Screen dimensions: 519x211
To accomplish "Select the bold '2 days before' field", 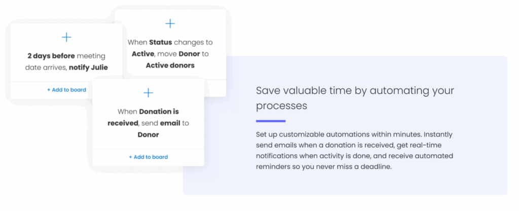I will [51, 56].
